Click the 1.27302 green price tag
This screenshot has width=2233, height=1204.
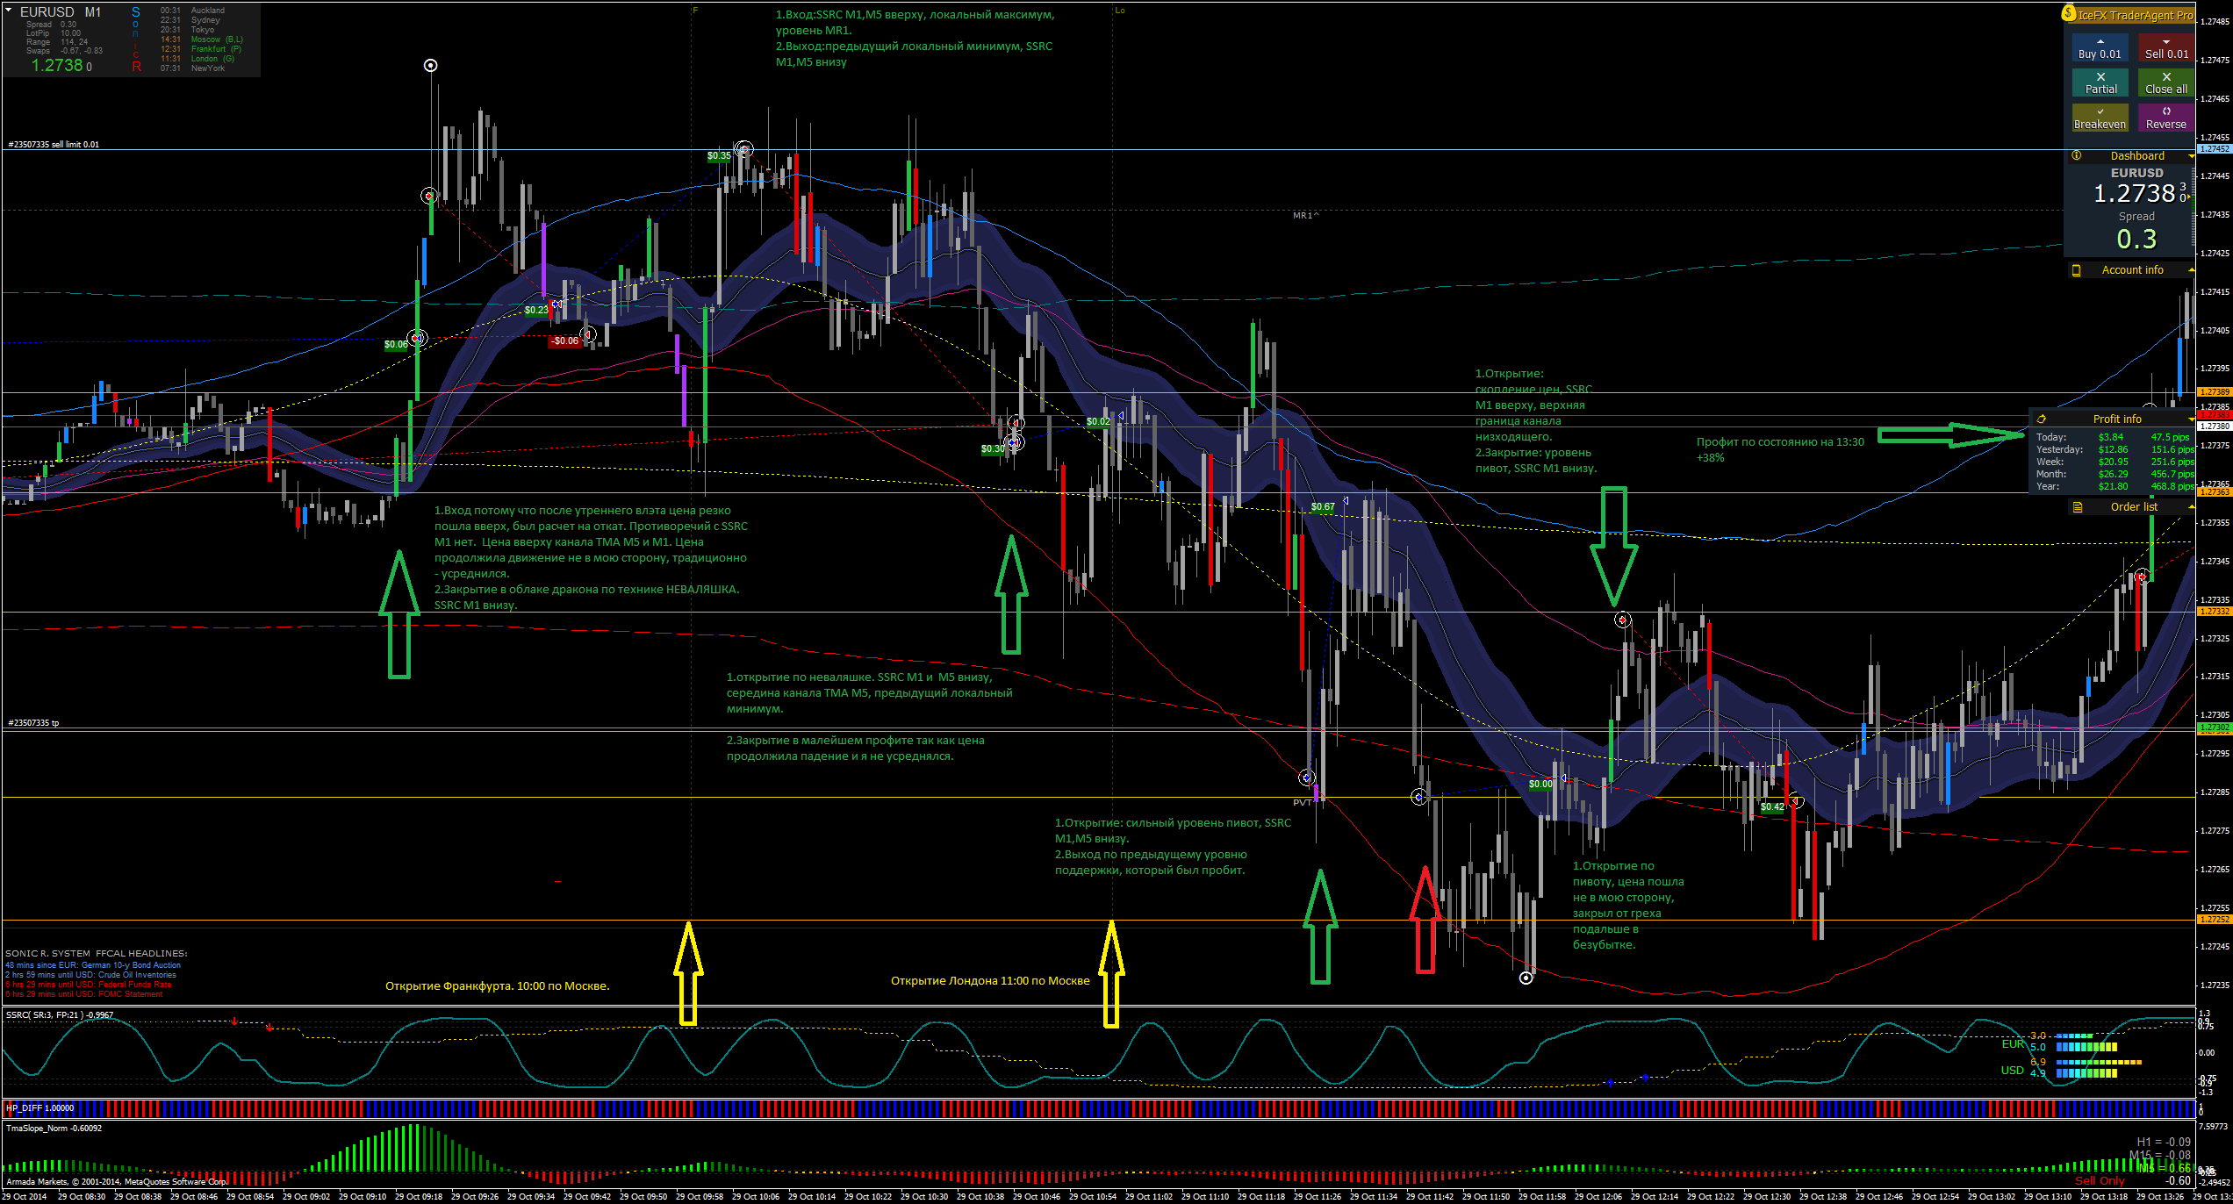(x=2215, y=728)
